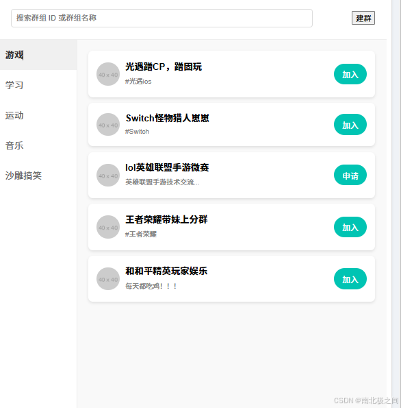Click the group search input field
Image resolution: width=401 pixels, height=408 pixels.
click(x=161, y=18)
